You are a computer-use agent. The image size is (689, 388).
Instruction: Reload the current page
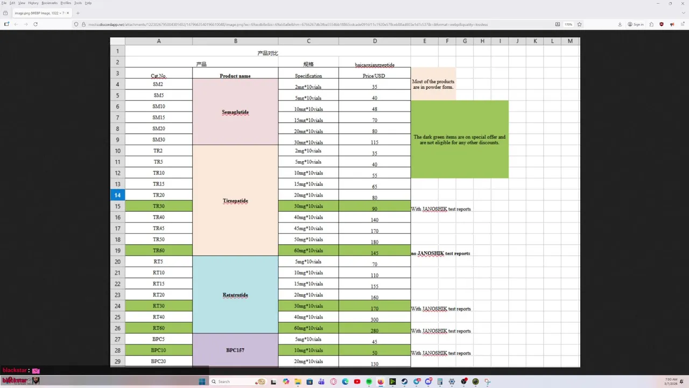tap(36, 24)
